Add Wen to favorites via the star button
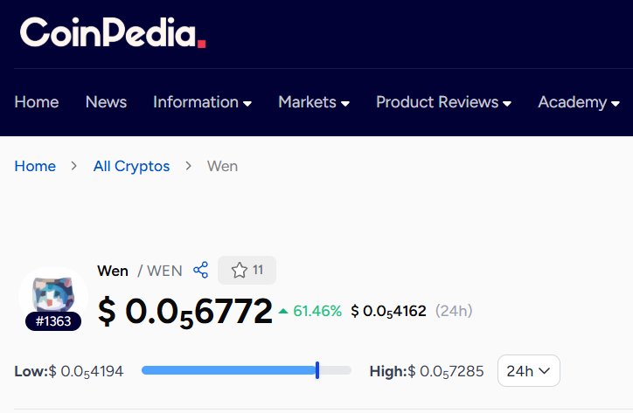 [247, 270]
